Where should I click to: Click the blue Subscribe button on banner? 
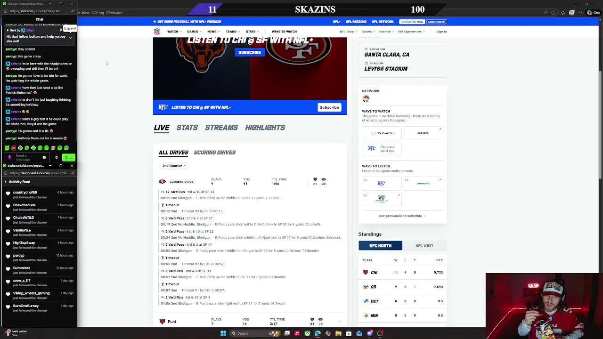click(x=250, y=53)
